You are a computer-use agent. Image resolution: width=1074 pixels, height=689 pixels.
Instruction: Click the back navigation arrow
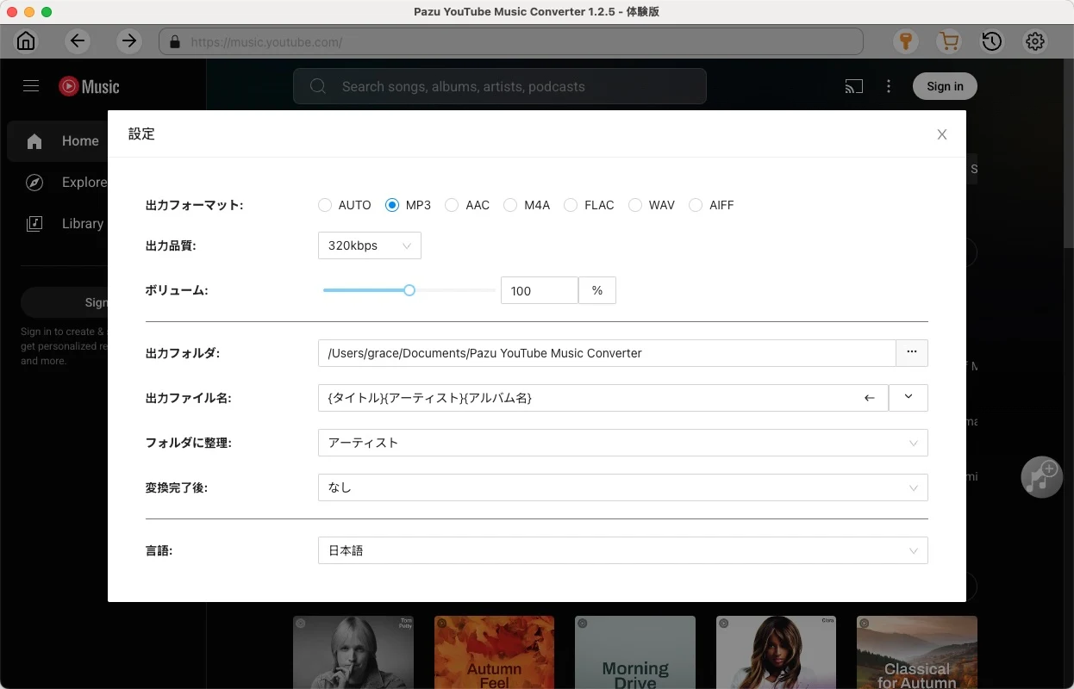78,41
